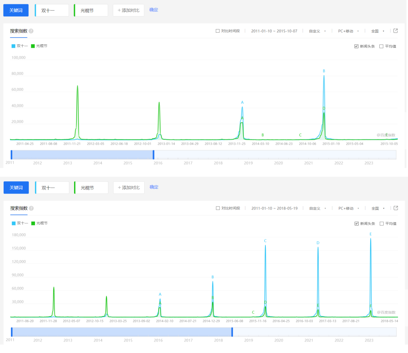
Task: Click +添加对比 in the lower keyword bar
Action: tap(129, 188)
